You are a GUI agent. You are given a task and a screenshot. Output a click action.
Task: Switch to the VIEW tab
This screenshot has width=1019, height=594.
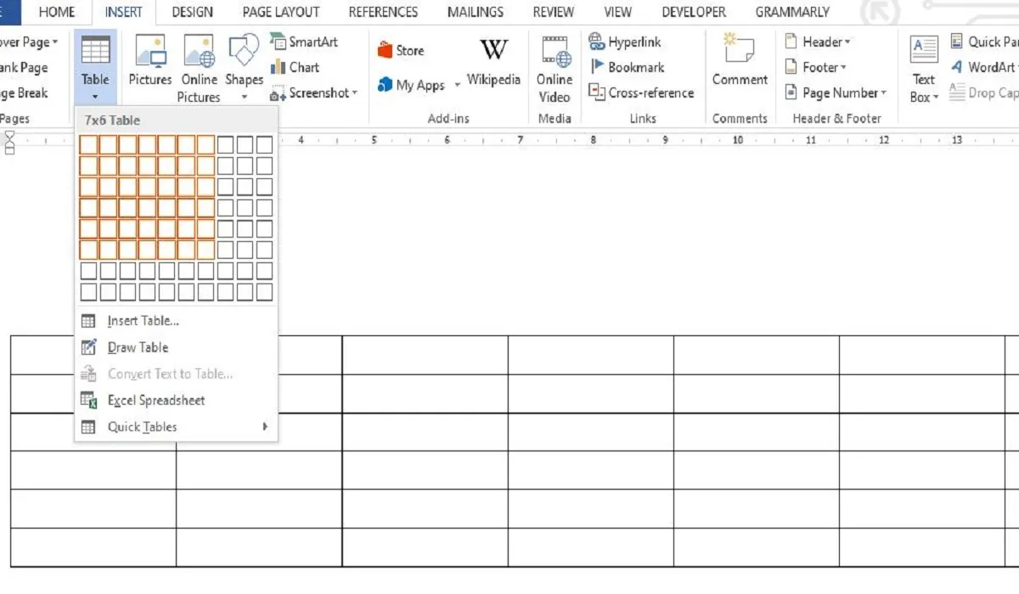(617, 12)
